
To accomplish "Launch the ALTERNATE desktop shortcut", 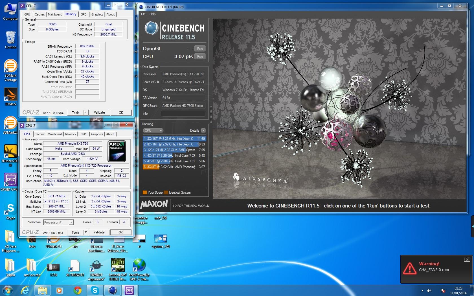I will tap(75, 268).
